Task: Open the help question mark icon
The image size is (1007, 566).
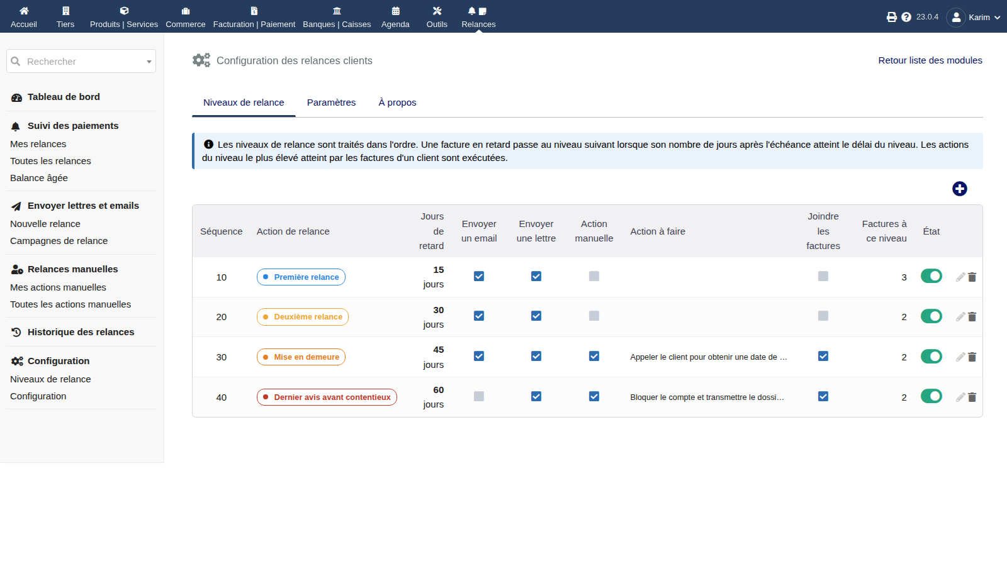Action: [x=906, y=17]
